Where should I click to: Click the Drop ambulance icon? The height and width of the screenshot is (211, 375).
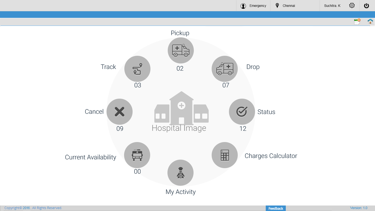[x=225, y=69]
